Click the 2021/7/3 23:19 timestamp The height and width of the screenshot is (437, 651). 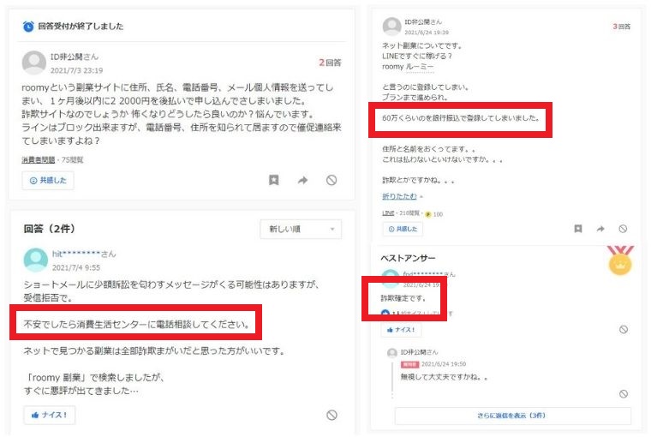click(77, 70)
